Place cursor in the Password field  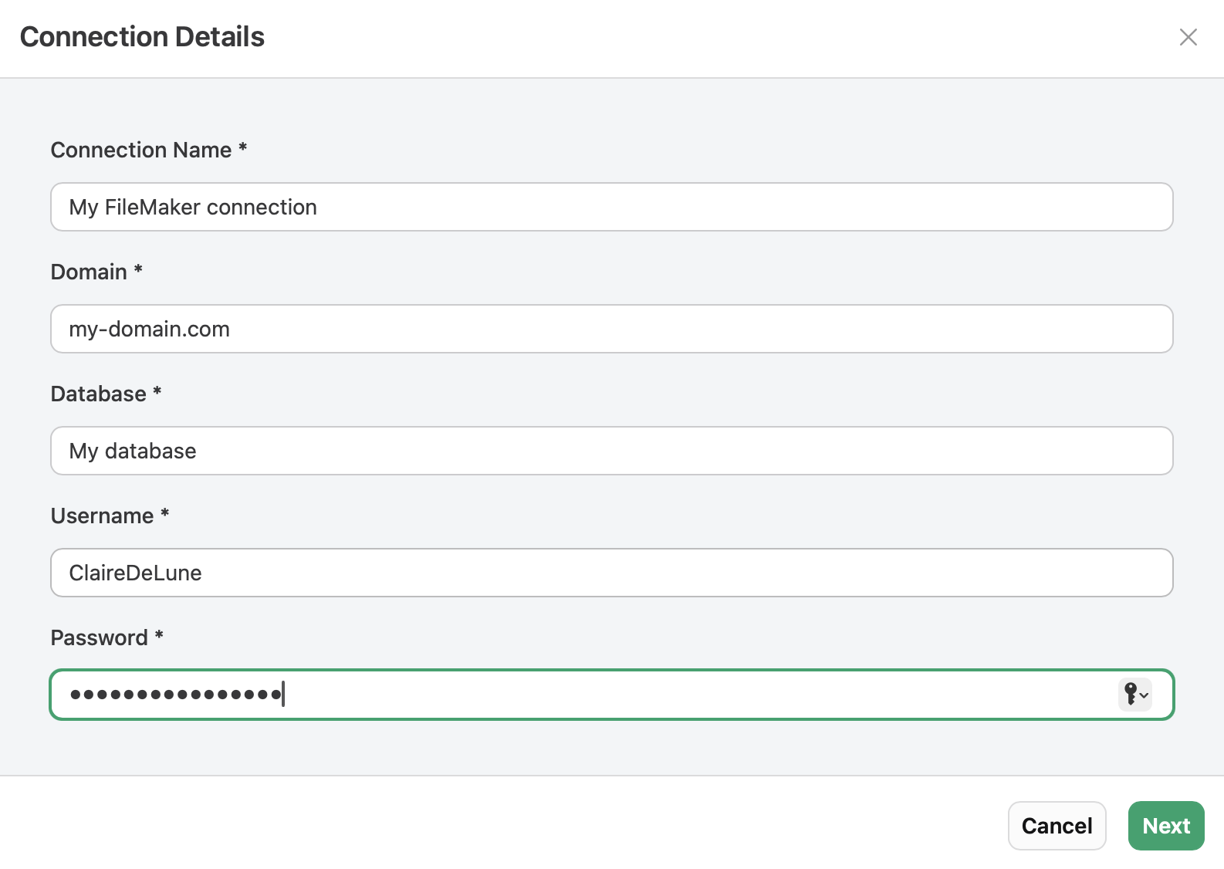540,695
